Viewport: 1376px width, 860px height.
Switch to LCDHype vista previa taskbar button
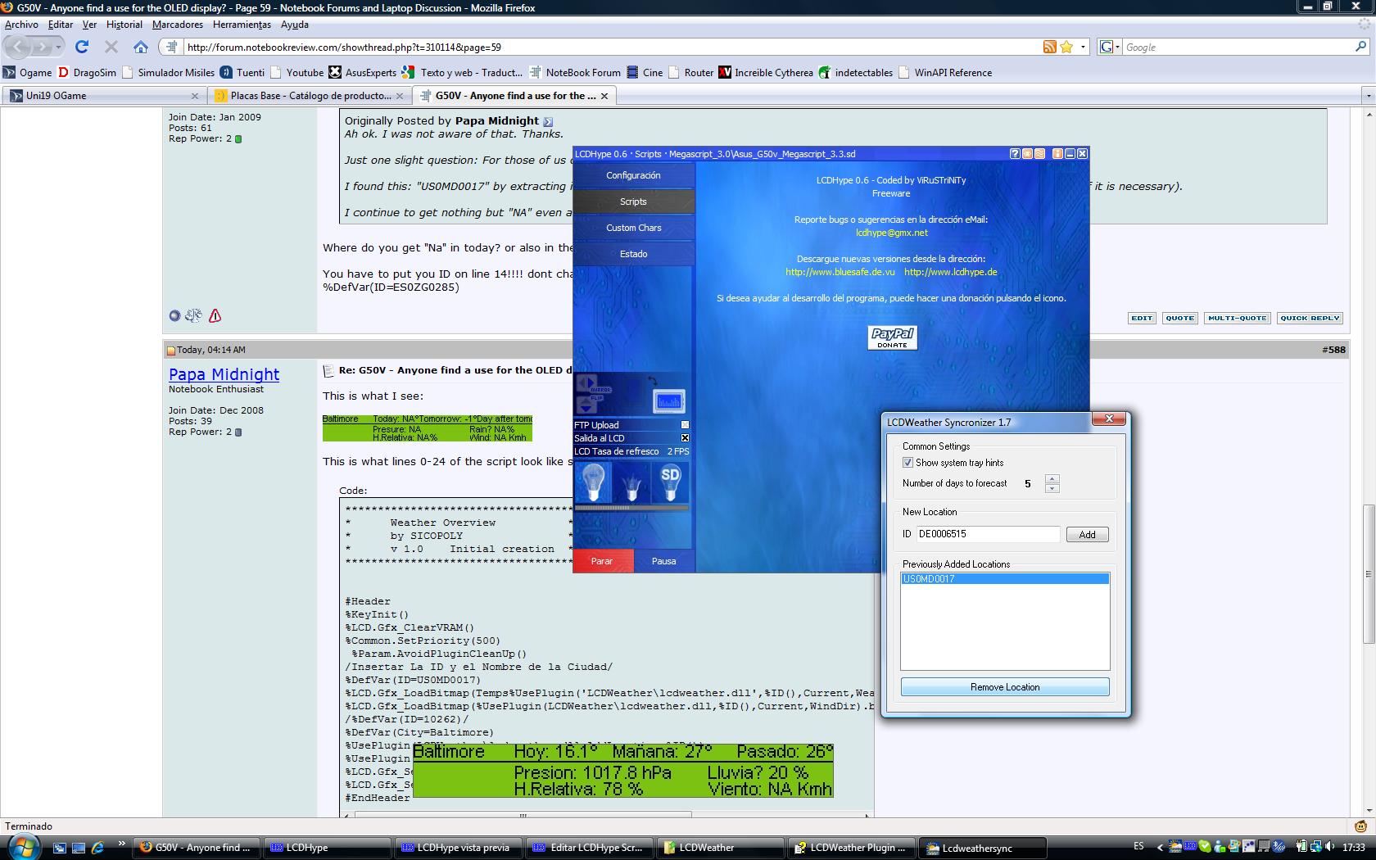point(457,848)
